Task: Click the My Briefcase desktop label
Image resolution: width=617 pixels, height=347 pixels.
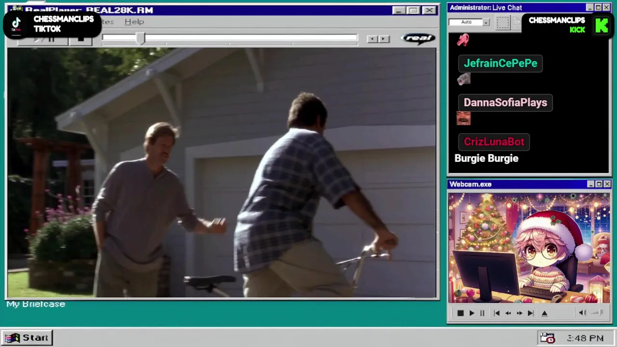Action: coord(36,304)
